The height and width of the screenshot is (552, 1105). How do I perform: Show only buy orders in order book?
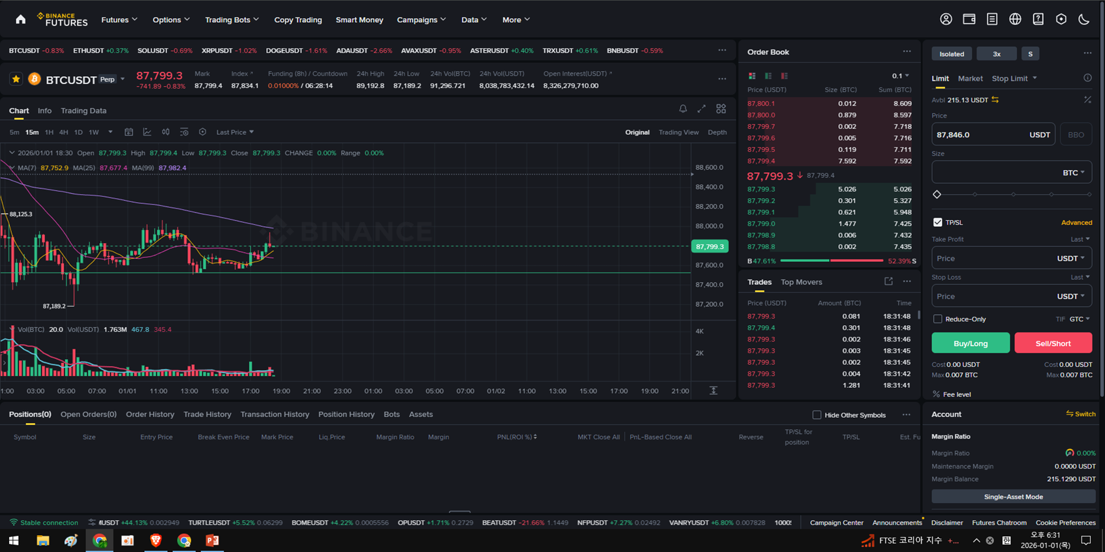tap(768, 76)
